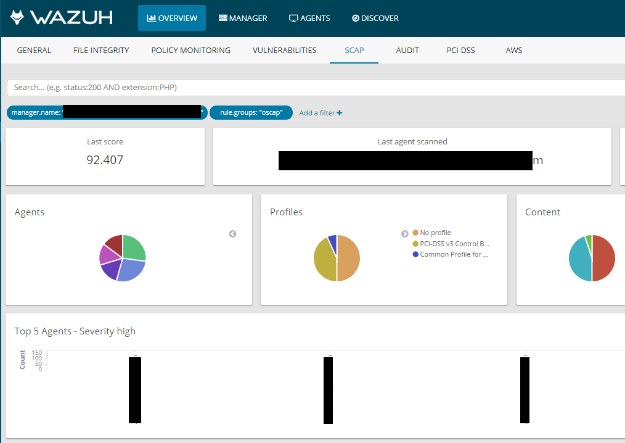
Task: Click the 'Add a filter' link
Action: click(316, 112)
